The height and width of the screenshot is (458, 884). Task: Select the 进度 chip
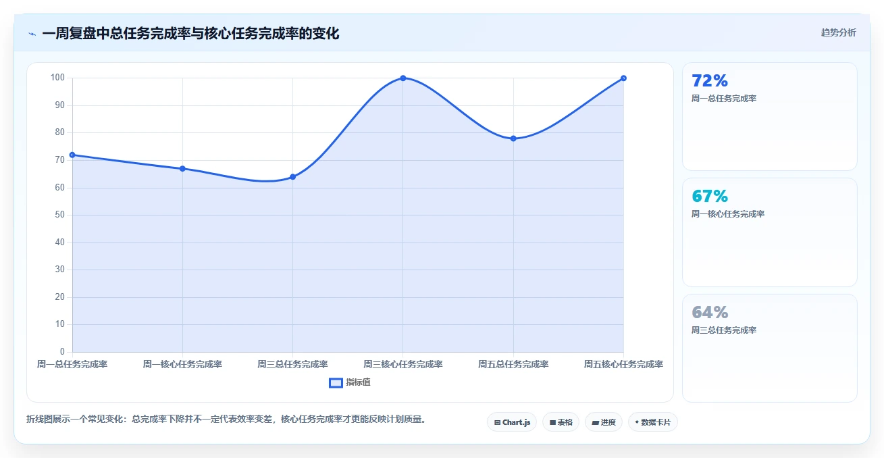(603, 422)
